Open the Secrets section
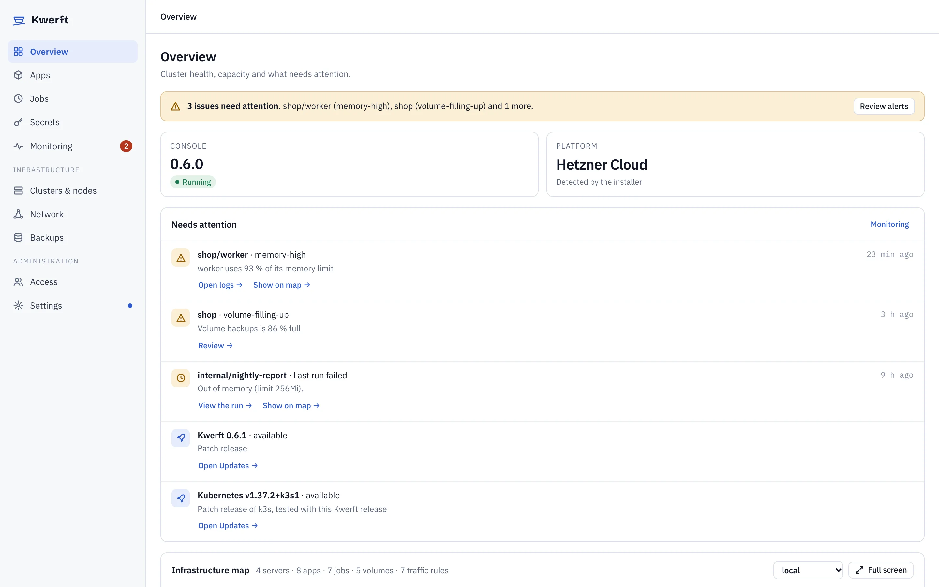This screenshot has width=939, height=587. coord(73,122)
